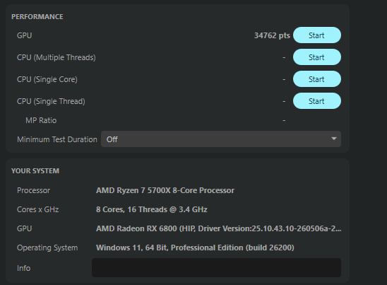The image size is (387, 285).
Task: Open the Minimum Test Duration combo box showing Off
Action: tap(221, 139)
